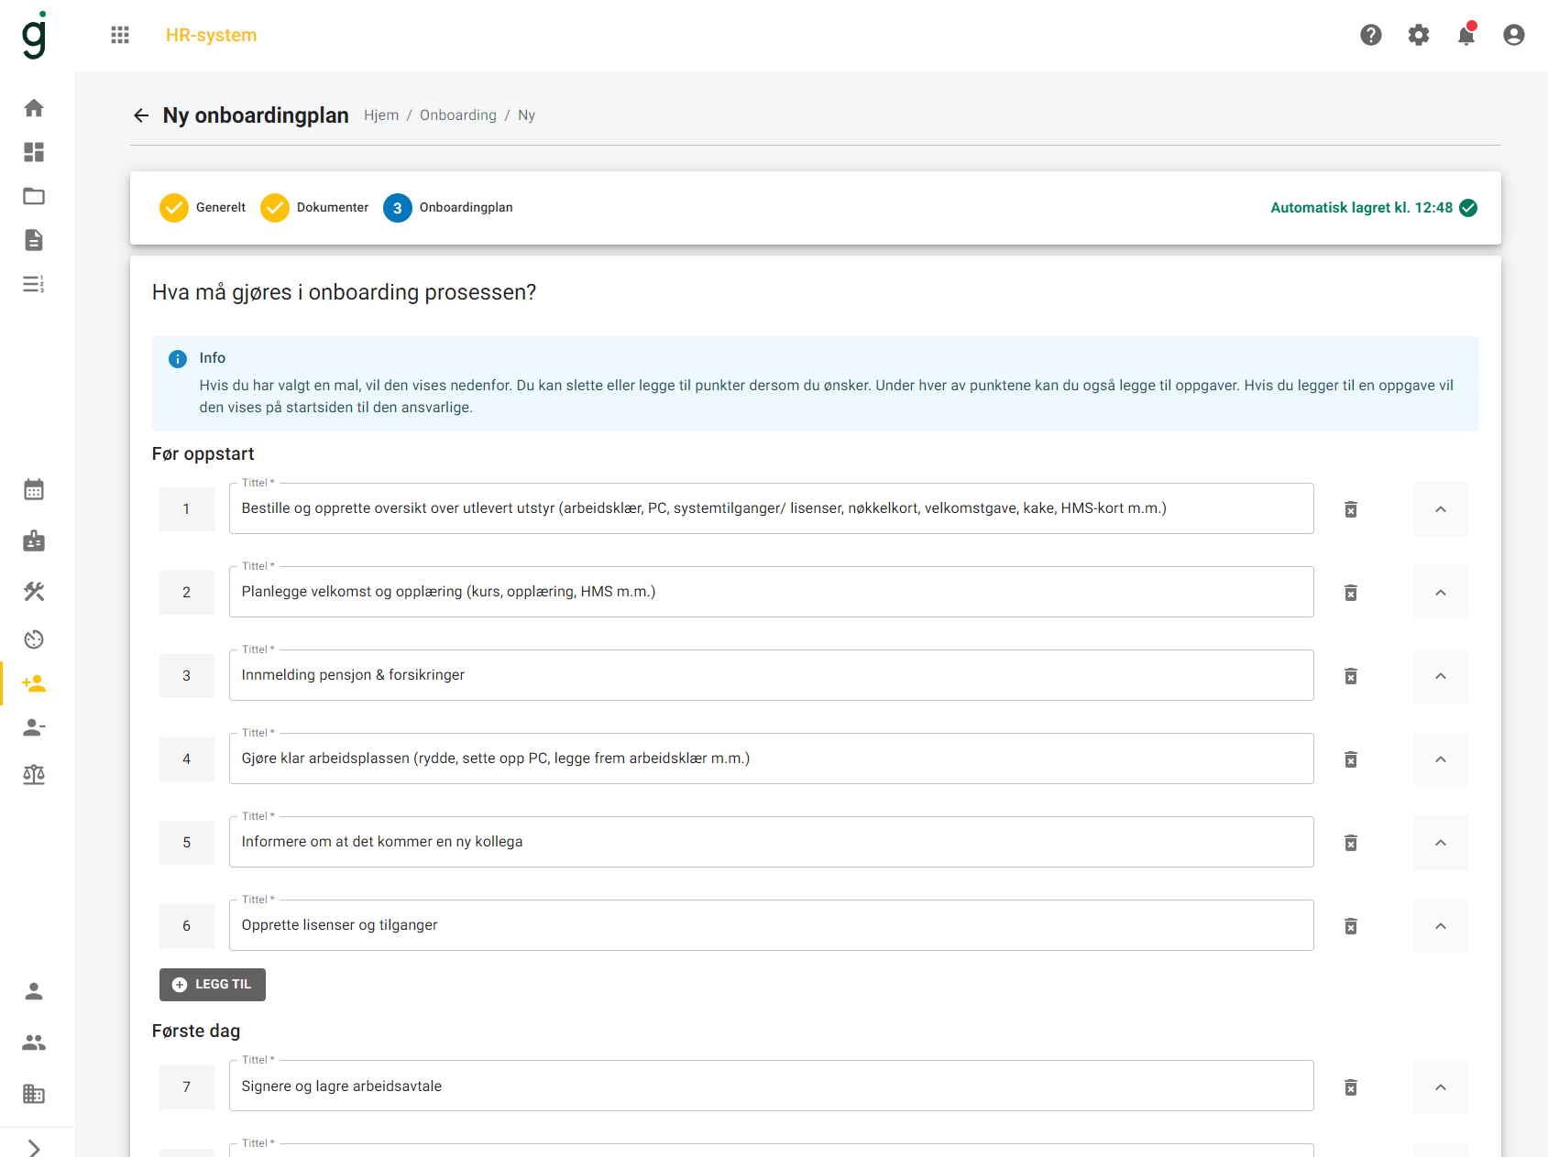Open company building icon in sidebar
1548x1157 pixels.
point(34,1094)
